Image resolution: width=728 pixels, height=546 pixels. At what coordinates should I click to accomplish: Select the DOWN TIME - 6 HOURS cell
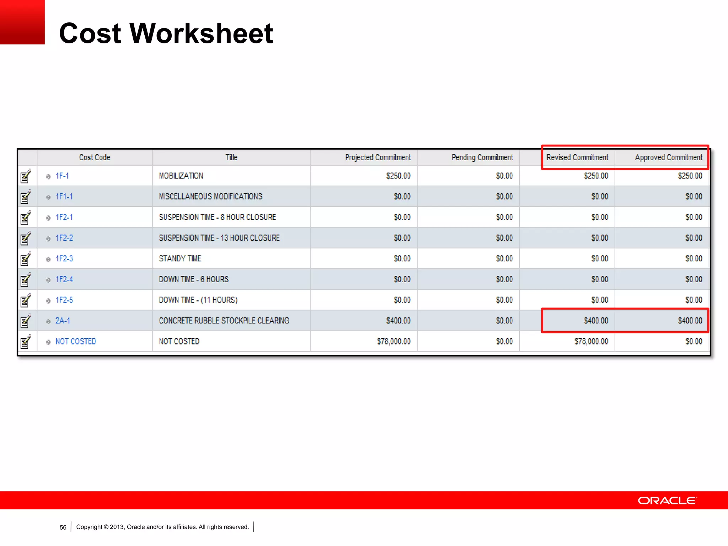(231, 279)
